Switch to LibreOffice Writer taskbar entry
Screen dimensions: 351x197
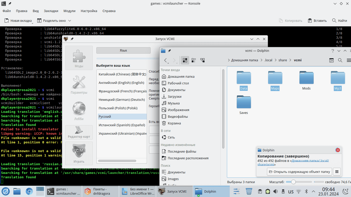click(x=137, y=191)
